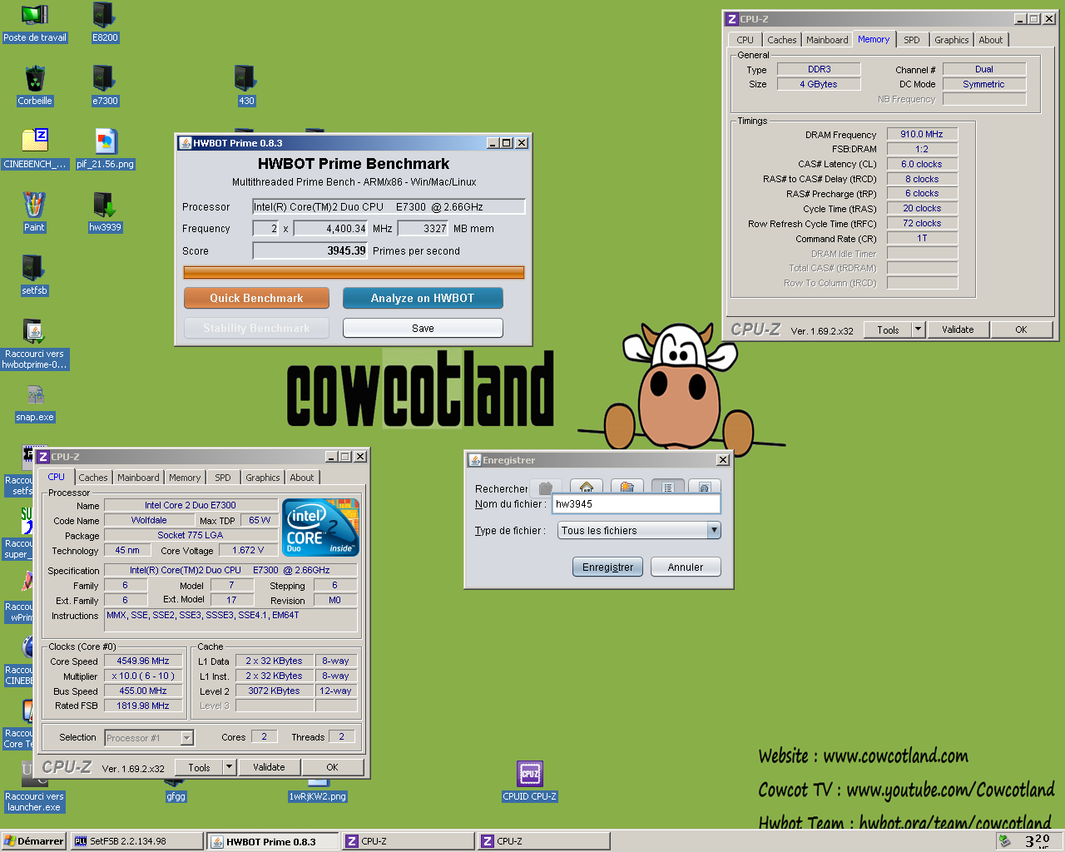Open Tools dropdown arrow in CPU-tab CPU-Z window

(x=230, y=767)
